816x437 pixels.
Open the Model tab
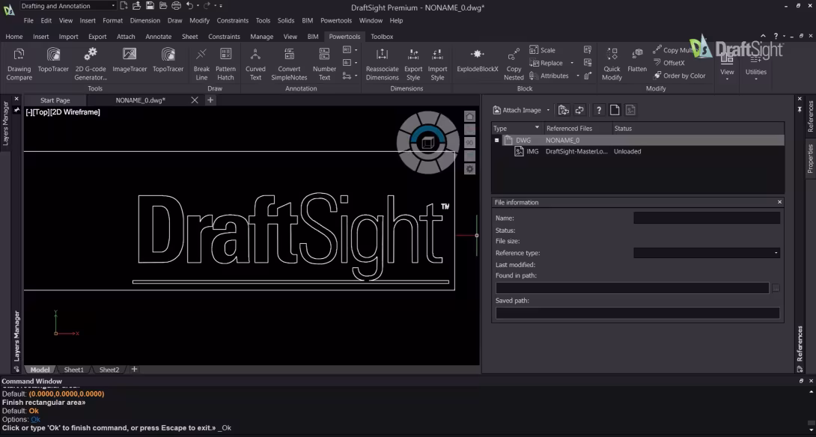pyautogui.click(x=40, y=370)
